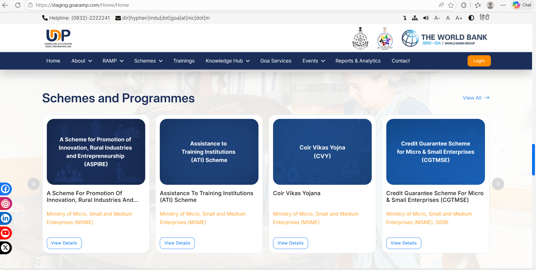This screenshot has height=270, width=536.
Task: Click the page vertical scrollbar thumb
Action: click(x=533, y=160)
